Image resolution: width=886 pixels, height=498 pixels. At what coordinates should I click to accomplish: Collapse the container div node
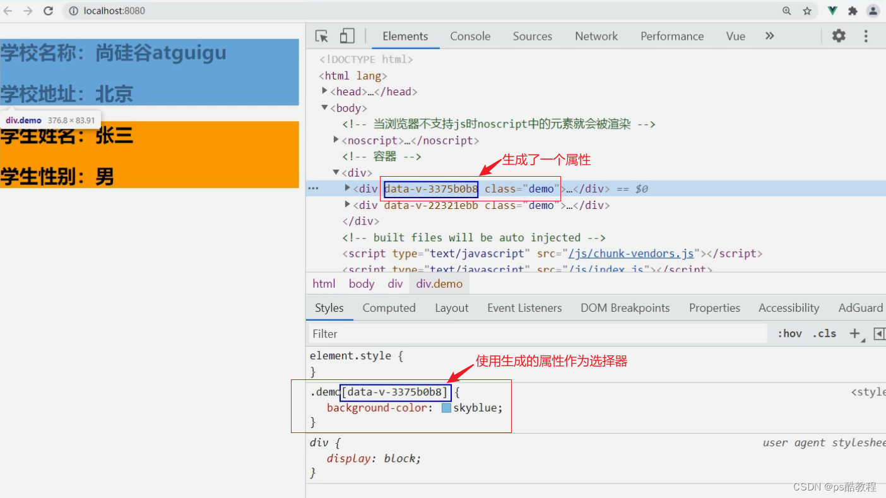click(x=336, y=172)
